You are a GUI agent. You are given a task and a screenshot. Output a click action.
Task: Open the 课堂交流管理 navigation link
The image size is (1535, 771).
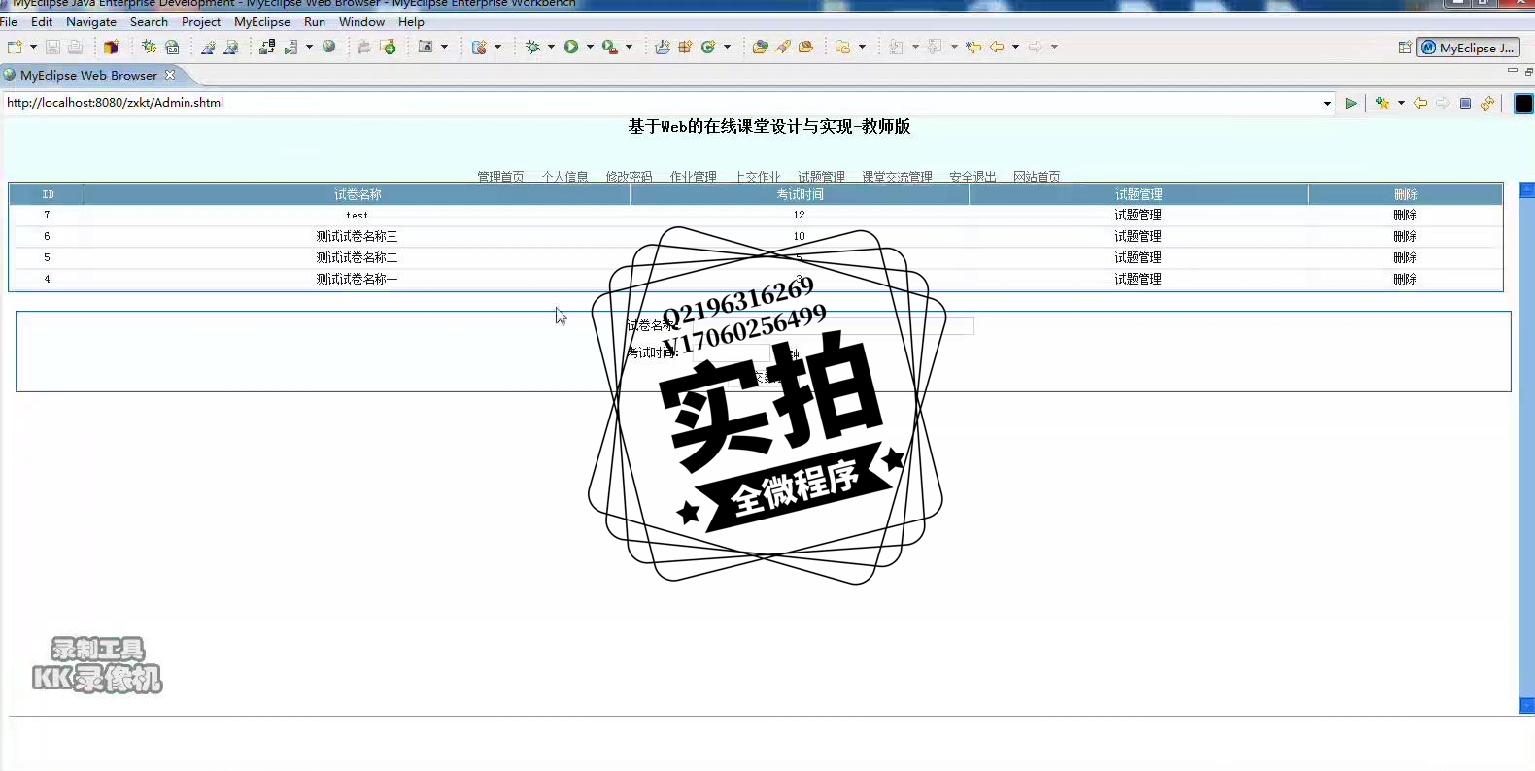[897, 177]
